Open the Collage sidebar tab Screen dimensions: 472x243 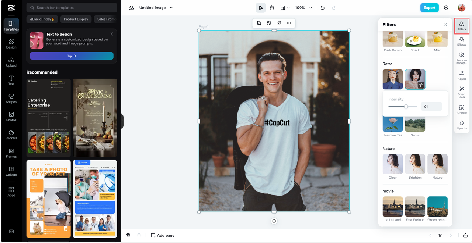click(x=11, y=171)
